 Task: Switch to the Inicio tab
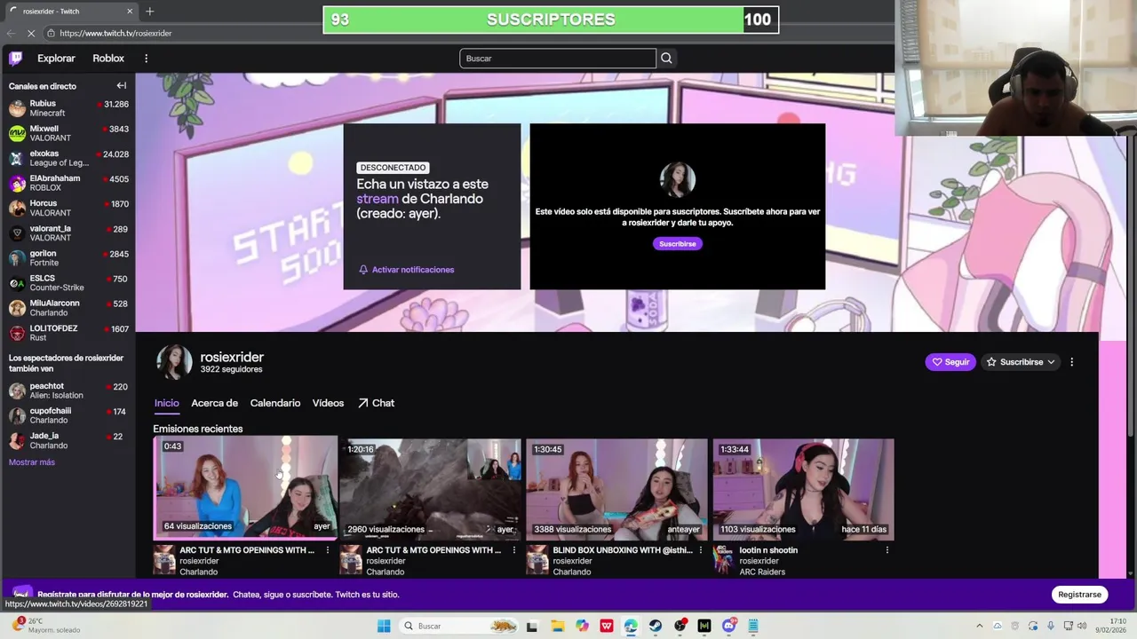pos(167,403)
